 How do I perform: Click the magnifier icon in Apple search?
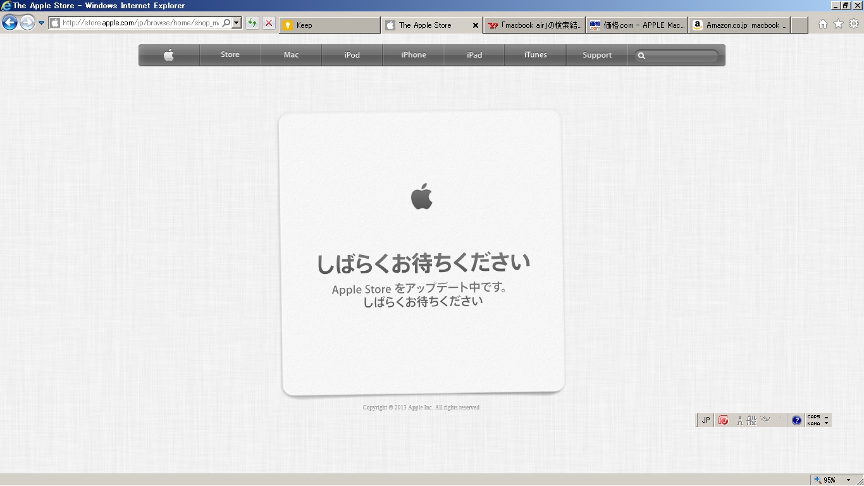click(641, 56)
